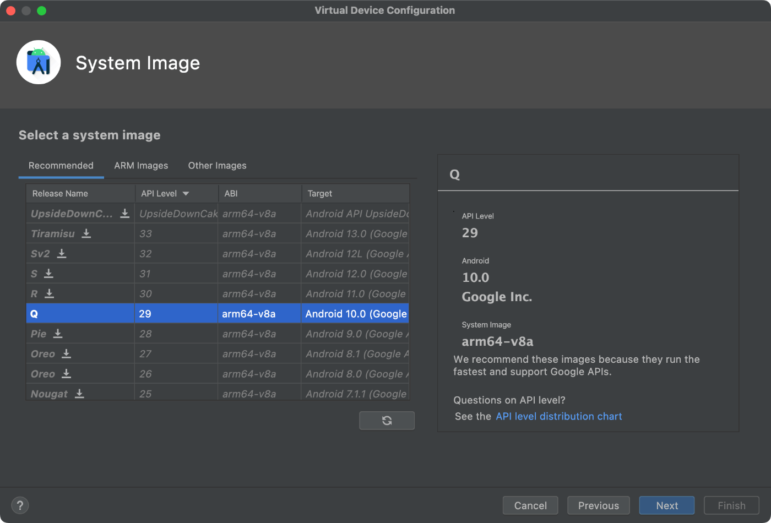Go back with the Previous button
Image resolution: width=771 pixels, height=523 pixels.
[x=599, y=505]
